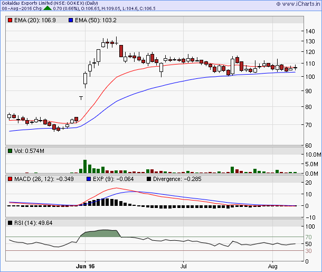Click the www.iCharts.in copyright text
The height and width of the screenshot is (272, 322).
[x=298, y=4]
